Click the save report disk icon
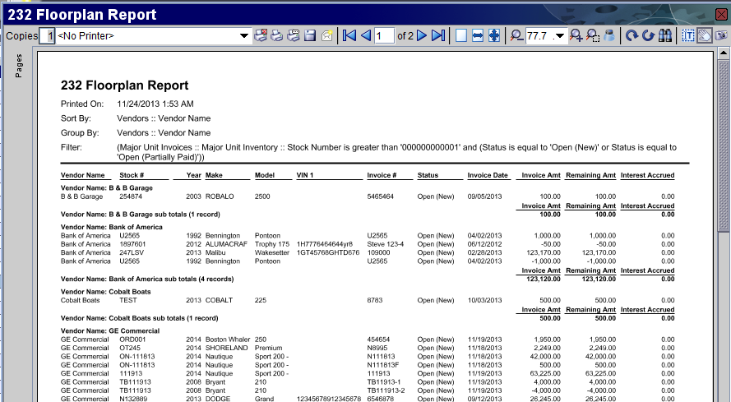 click(x=310, y=35)
